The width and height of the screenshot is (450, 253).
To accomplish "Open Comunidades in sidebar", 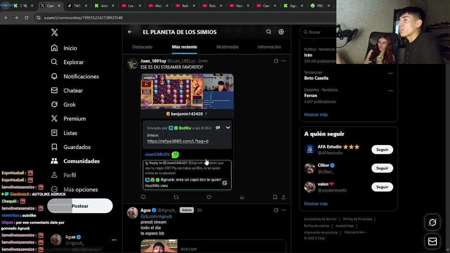I will 75,161.
